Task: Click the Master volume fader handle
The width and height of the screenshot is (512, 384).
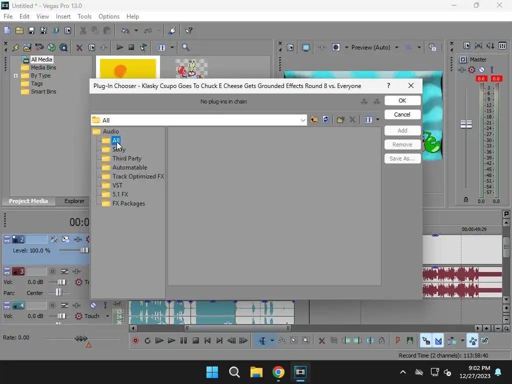Action: [x=466, y=124]
